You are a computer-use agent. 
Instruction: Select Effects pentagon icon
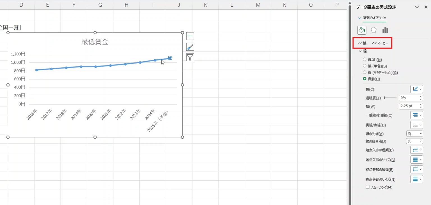click(x=373, y=30)
